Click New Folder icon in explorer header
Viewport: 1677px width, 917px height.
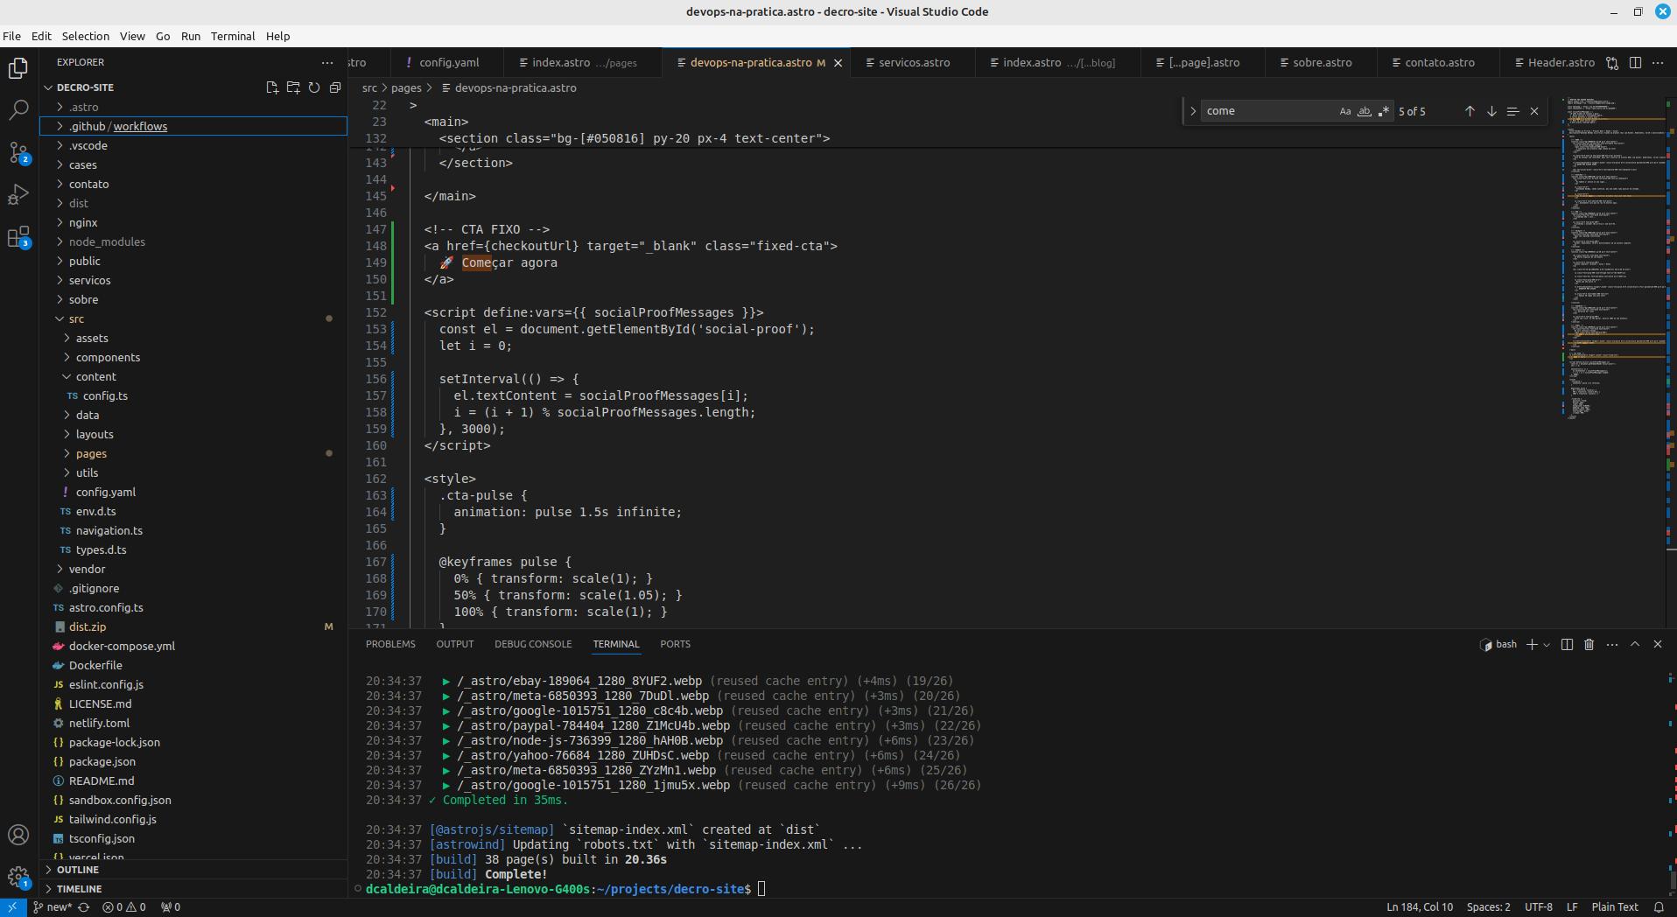(x=293, y=87)
